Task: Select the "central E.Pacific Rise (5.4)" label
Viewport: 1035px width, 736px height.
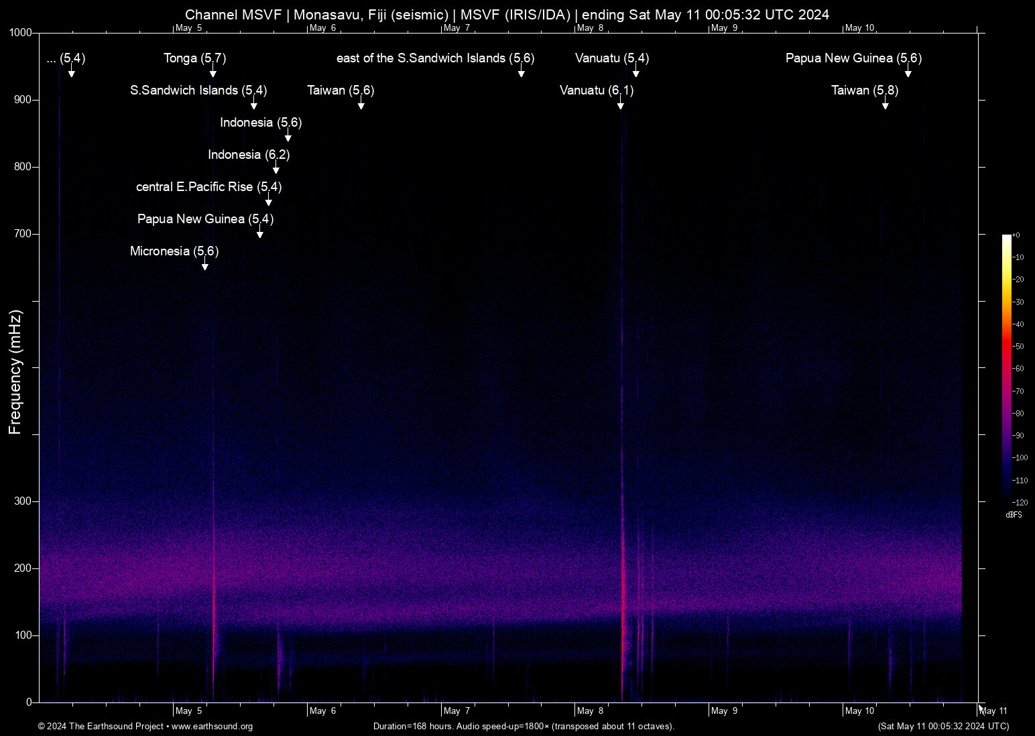Action: coord(209,187)
